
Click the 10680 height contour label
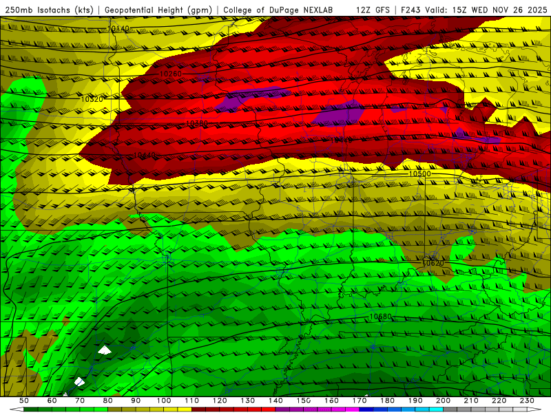point(381,317)
